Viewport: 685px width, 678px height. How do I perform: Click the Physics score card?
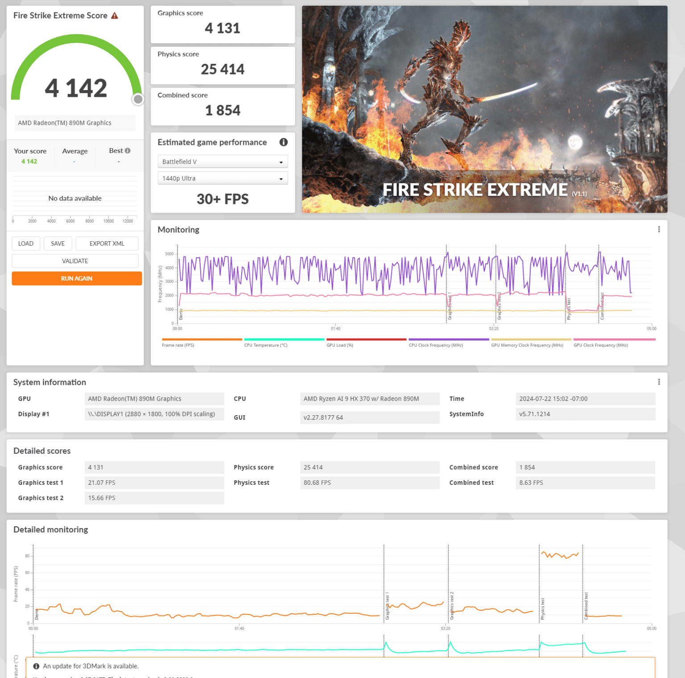point(223,66)
